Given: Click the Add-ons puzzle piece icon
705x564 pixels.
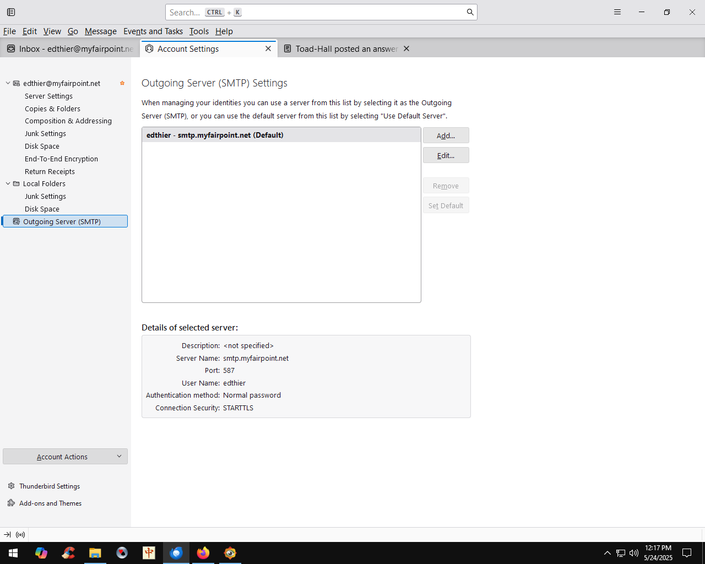Looking at the screenshot, I should coord(11,503).
